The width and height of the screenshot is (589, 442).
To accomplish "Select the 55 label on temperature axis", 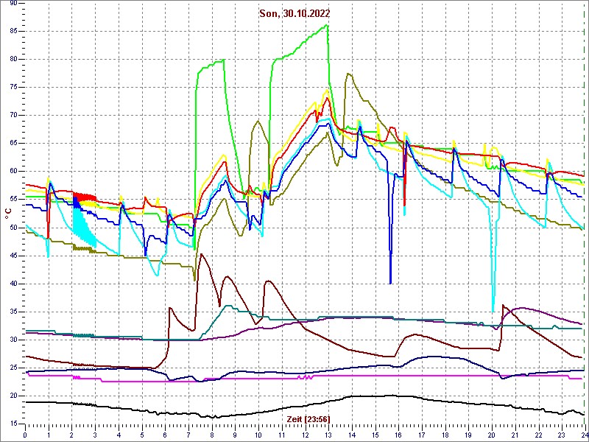I will click(x=13, y=200).
